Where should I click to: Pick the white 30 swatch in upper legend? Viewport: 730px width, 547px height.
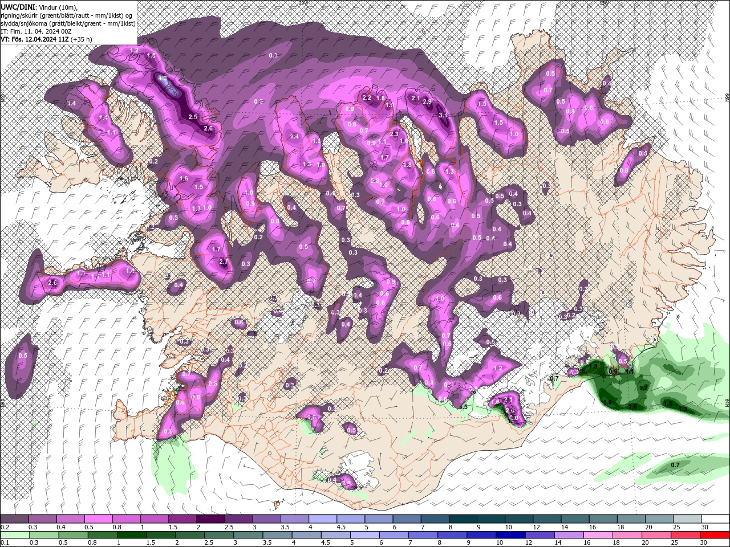coord(715,519)
